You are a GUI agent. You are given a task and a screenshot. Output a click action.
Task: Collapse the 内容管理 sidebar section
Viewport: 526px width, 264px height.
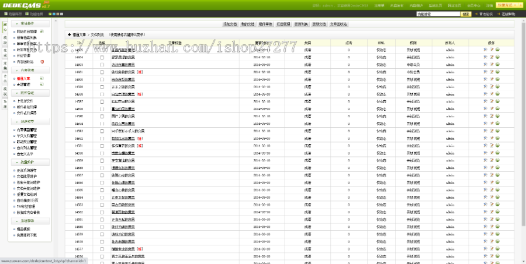click(30, 71)
